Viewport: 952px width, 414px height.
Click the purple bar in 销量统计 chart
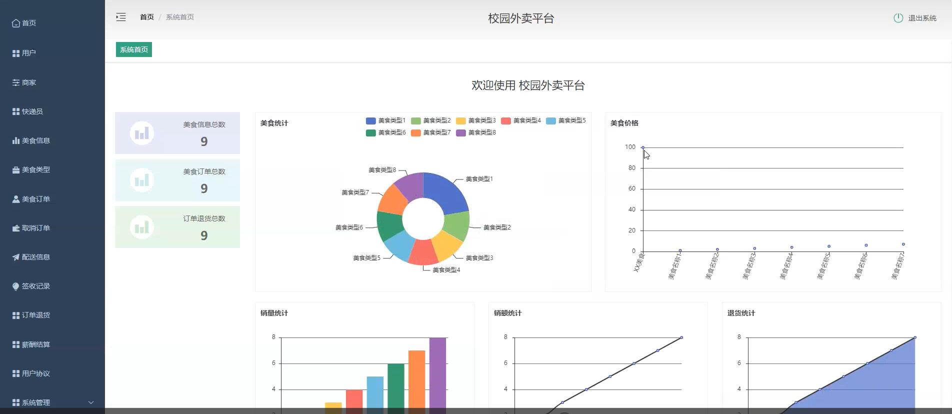click(x=437, y=372)
